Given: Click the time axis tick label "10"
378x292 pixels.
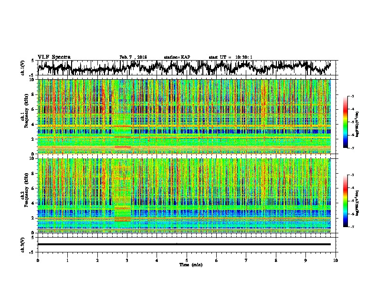Looking at the screenshot, I should tap(336, 261).
